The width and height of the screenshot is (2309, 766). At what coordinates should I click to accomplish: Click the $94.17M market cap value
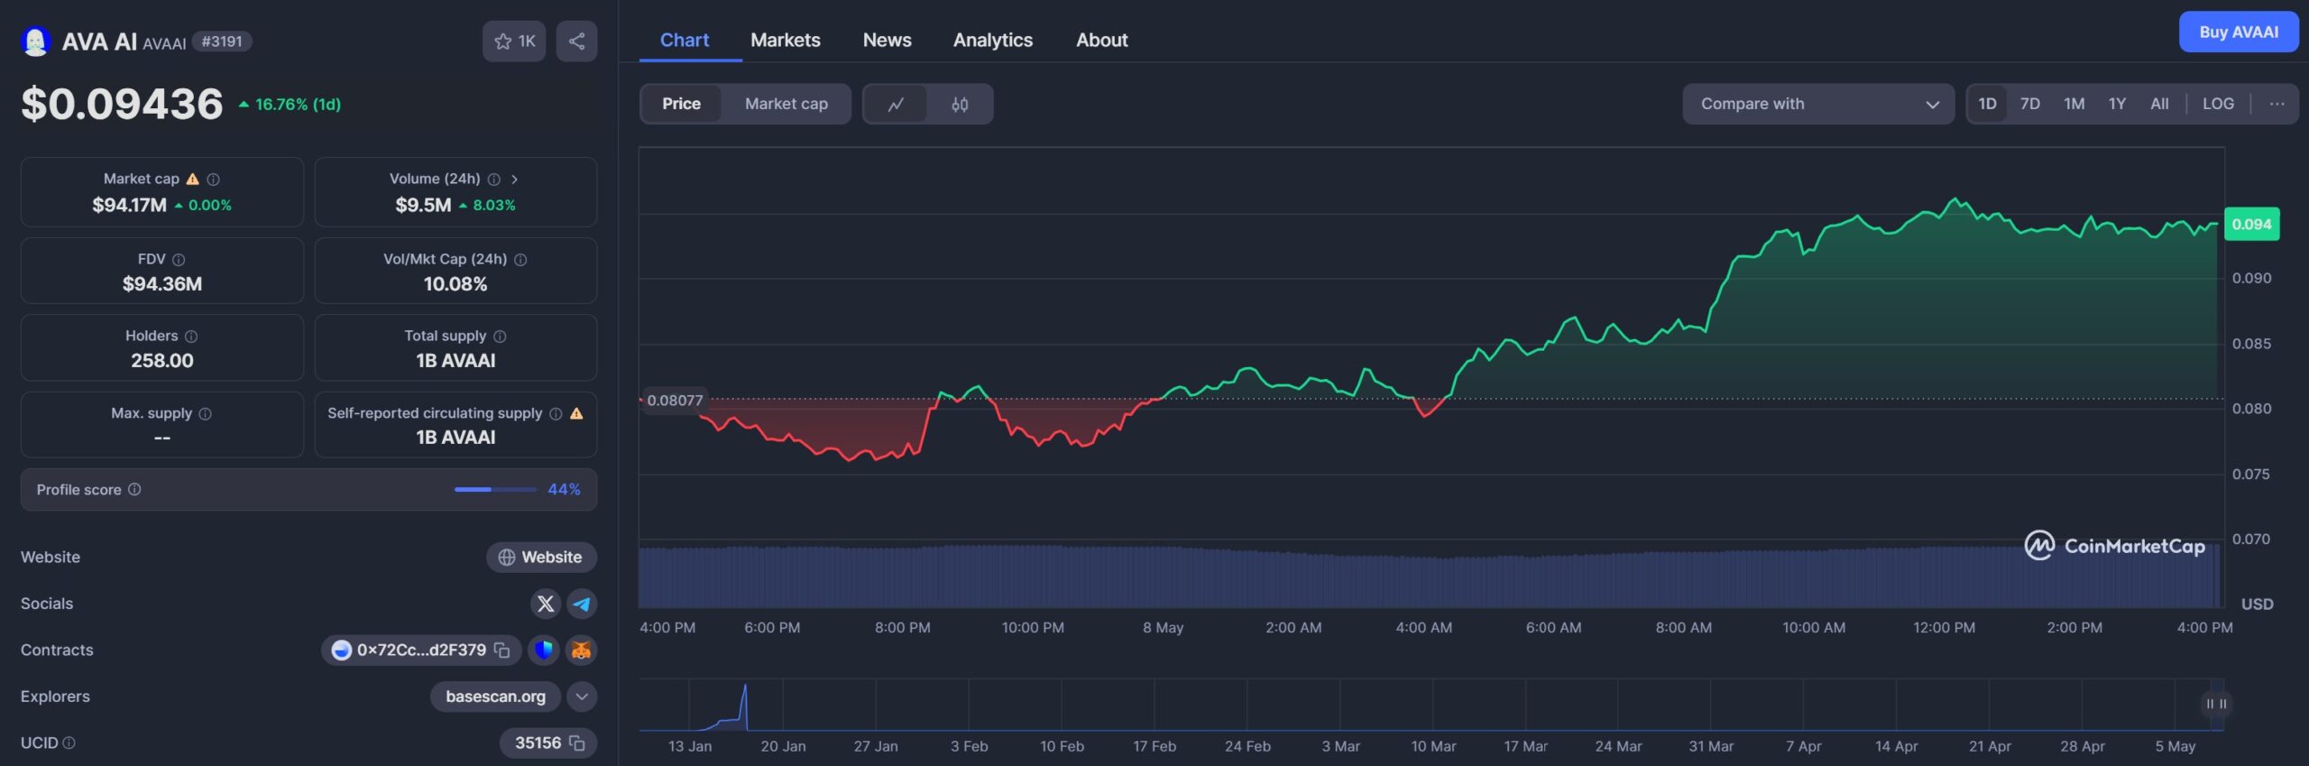pos(129,205)
